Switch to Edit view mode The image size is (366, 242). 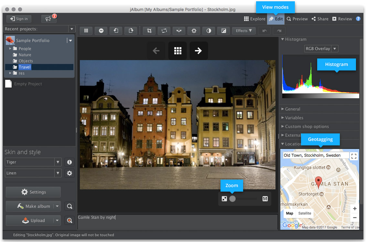click(x=276, y=19)
